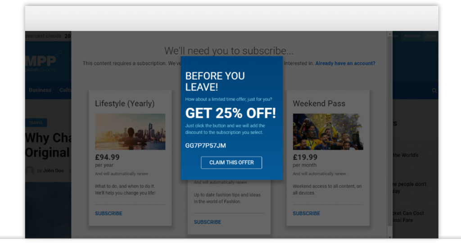Screen dimensions: 461x243
Task: Click the modal scrollbar up arrow
Action: 389,34
